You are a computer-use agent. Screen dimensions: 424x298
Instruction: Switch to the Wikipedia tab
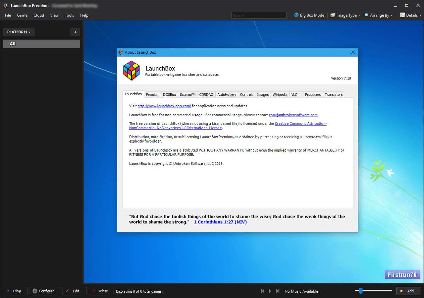click(x=280, y=94)
